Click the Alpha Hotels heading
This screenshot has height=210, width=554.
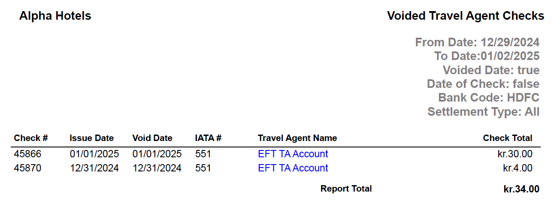coord(55,16)
